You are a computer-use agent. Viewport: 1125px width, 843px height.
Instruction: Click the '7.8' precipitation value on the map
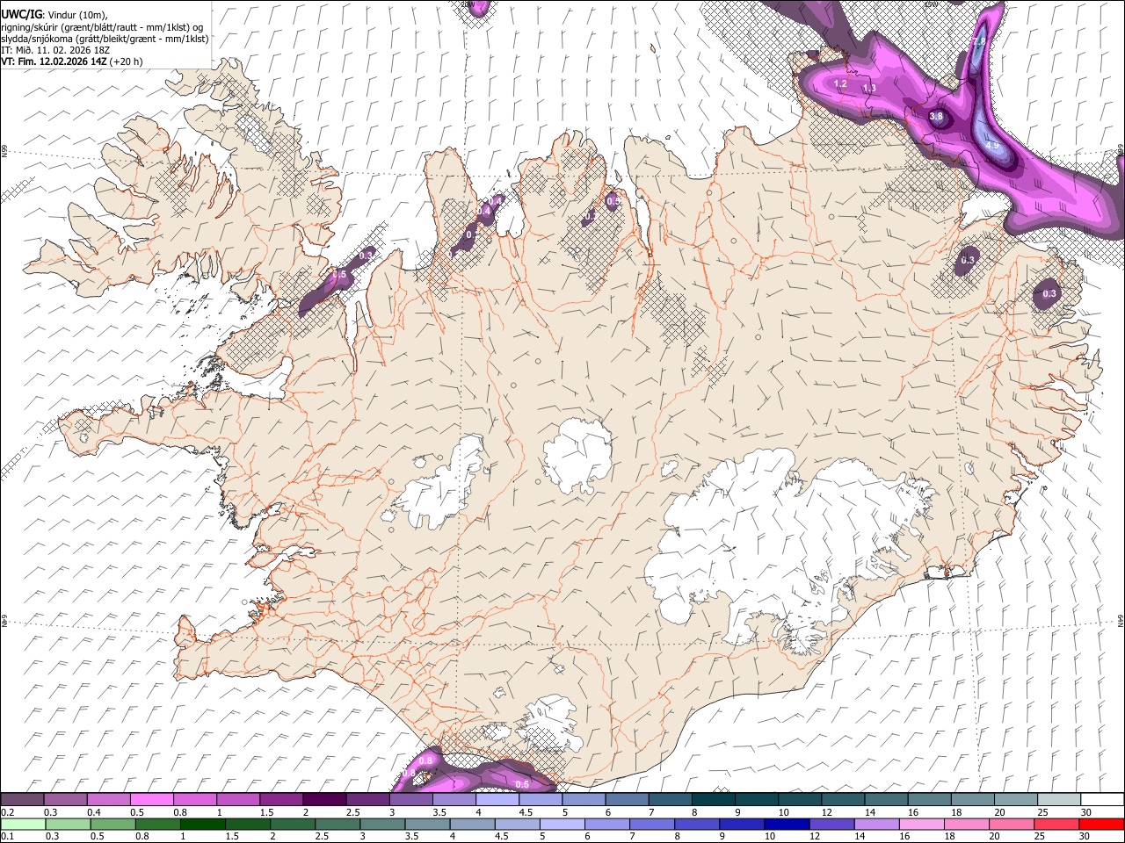click(978, 41)
